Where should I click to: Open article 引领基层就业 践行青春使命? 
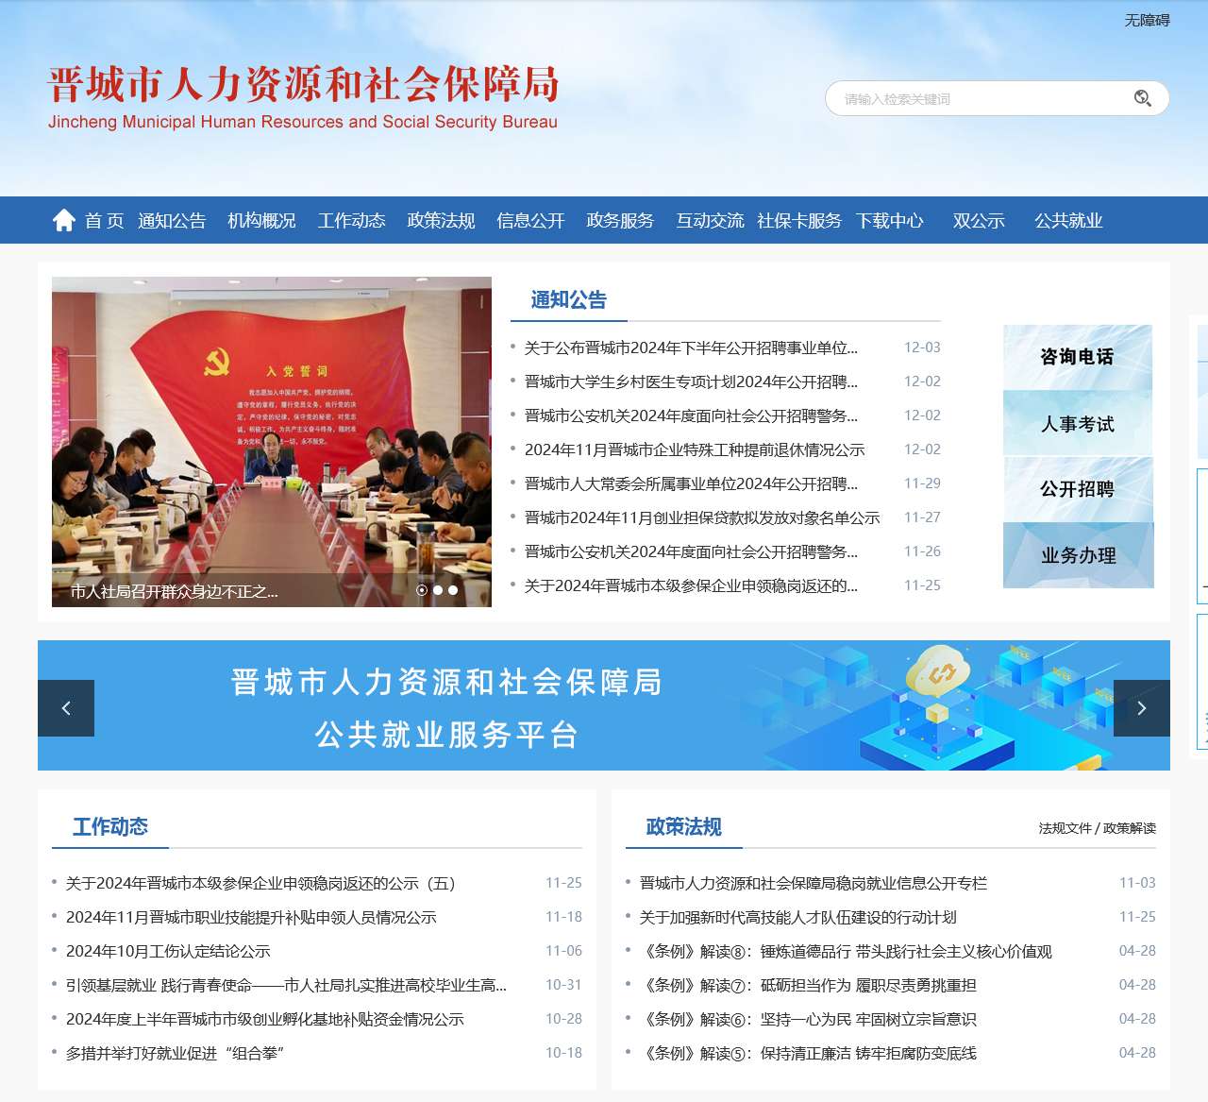286,986
